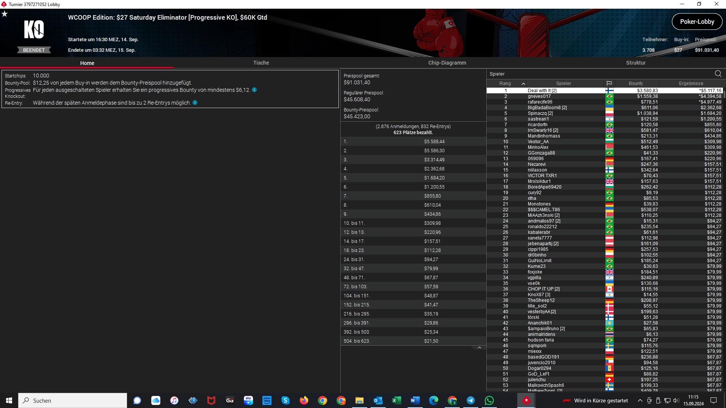Sort by Ergebnisse column header
The image size is (726, 408).
click(x=691, y=83)
